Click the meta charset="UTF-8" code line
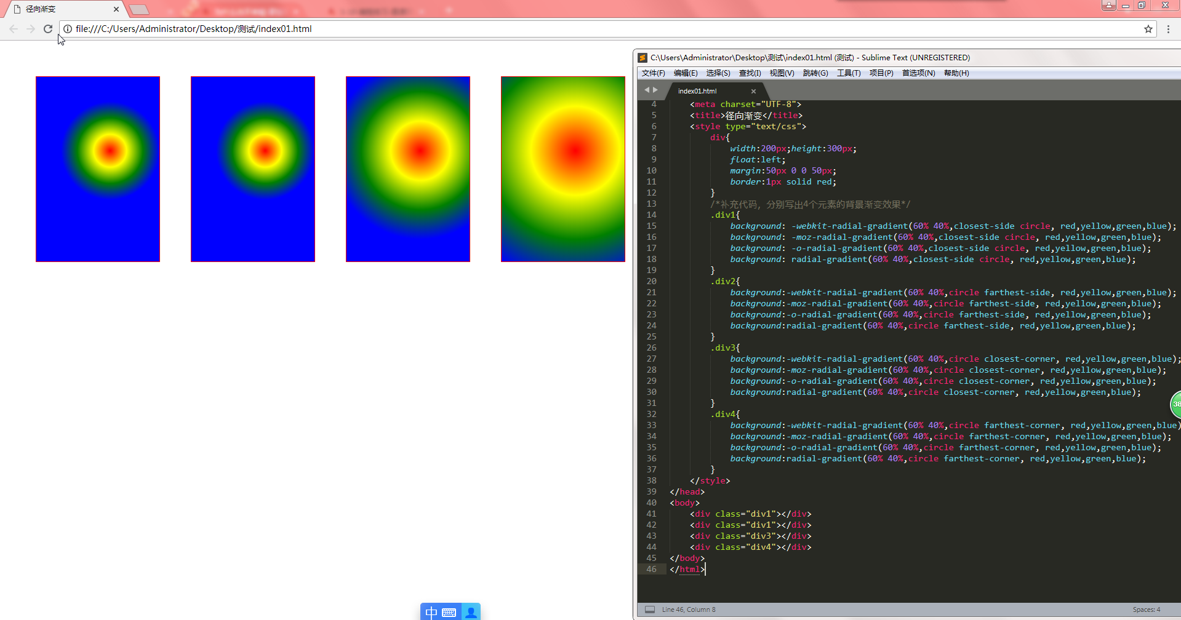The image size is (1181, 620). click(745, 105)
